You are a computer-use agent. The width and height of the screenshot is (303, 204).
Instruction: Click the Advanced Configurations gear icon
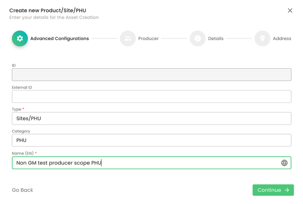(20, 39)
